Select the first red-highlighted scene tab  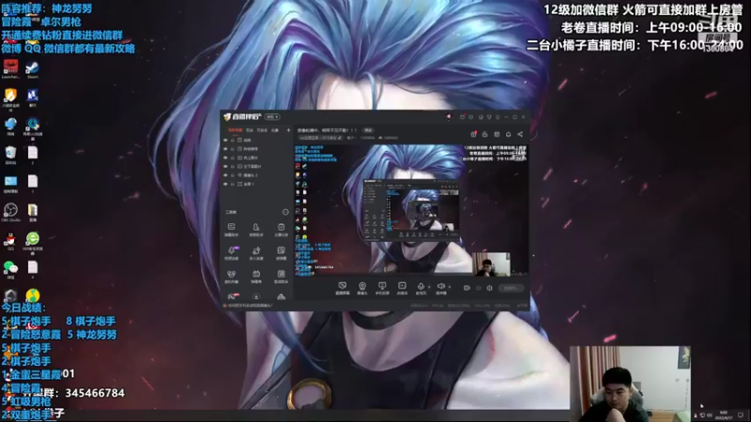[x=235, y=130]
